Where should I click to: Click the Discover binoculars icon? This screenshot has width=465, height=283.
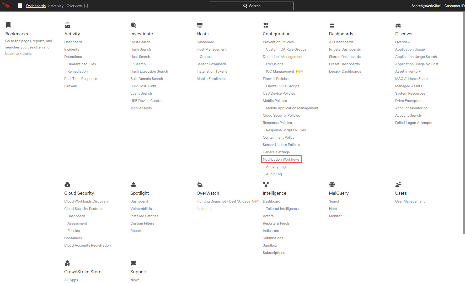pos(398,25)
